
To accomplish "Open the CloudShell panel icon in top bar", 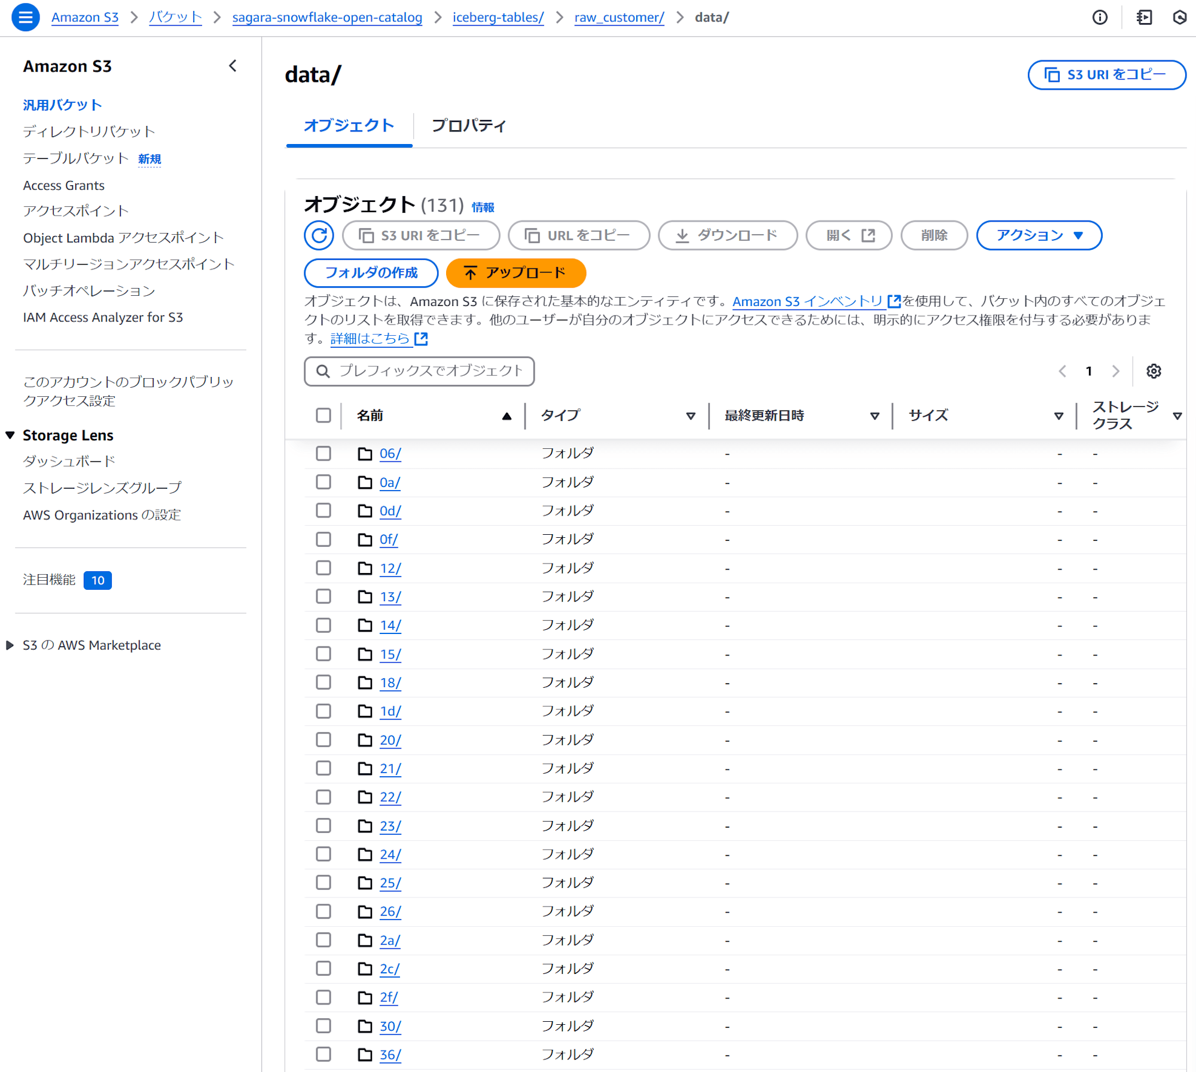I will (1144, 17).
